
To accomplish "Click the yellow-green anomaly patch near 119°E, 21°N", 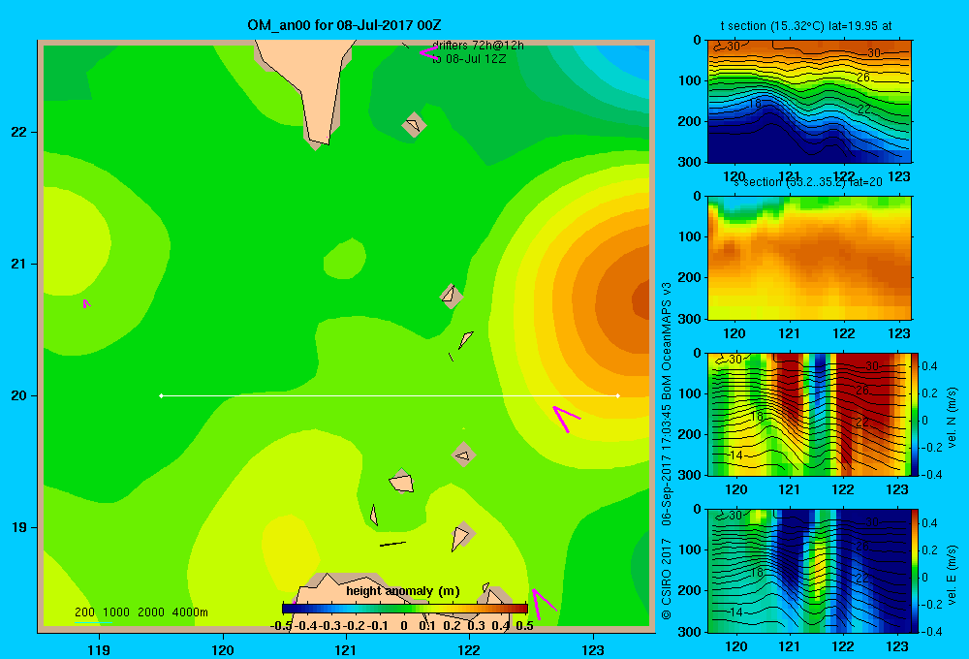I will point(78,241).
